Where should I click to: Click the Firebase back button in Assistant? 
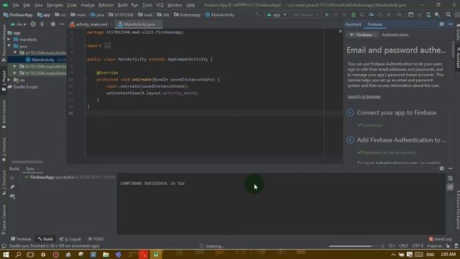coord(362,35)
